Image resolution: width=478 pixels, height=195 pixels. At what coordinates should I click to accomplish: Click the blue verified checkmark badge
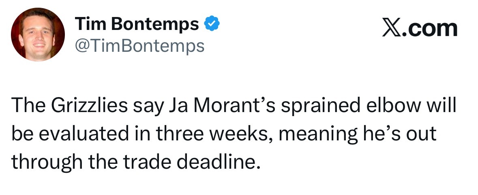(x=211, y=25)
